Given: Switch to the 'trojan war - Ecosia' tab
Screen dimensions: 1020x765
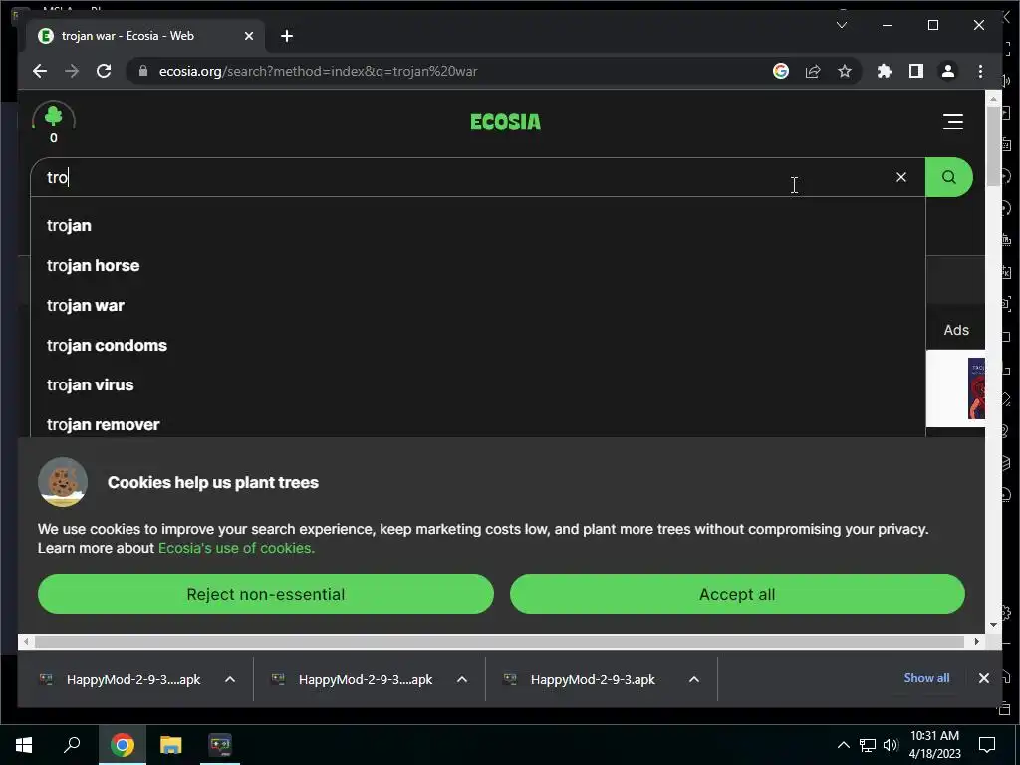Looking at the screenshot, I should 145,36.
